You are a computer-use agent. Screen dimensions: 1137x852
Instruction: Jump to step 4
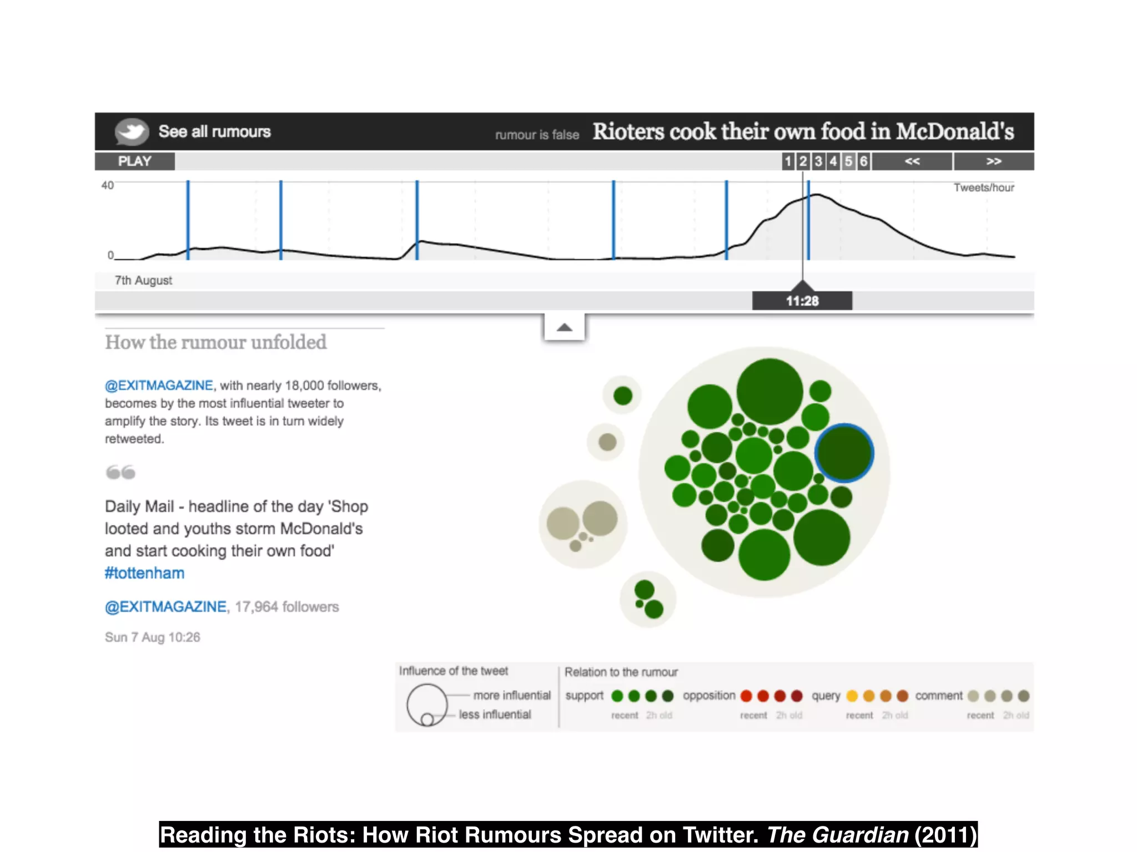pyautogui.click(x=833, y=161)
